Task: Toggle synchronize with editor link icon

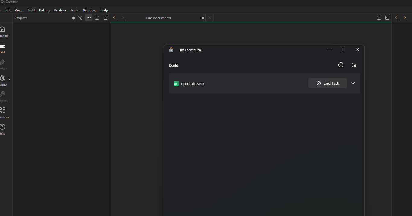Action: [89, 18]
